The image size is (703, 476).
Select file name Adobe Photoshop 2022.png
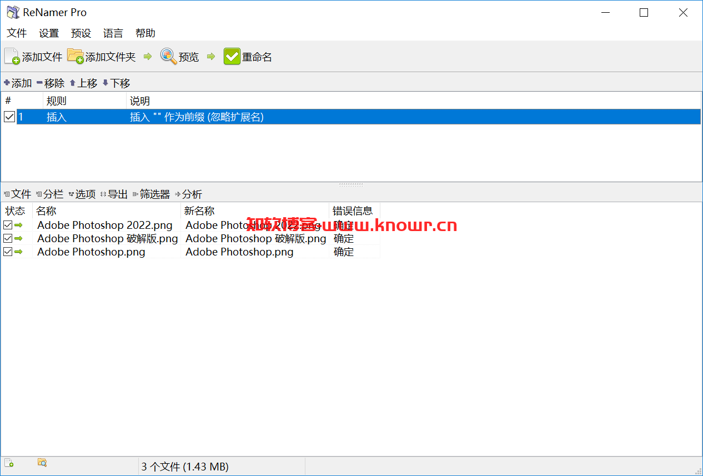105,225
